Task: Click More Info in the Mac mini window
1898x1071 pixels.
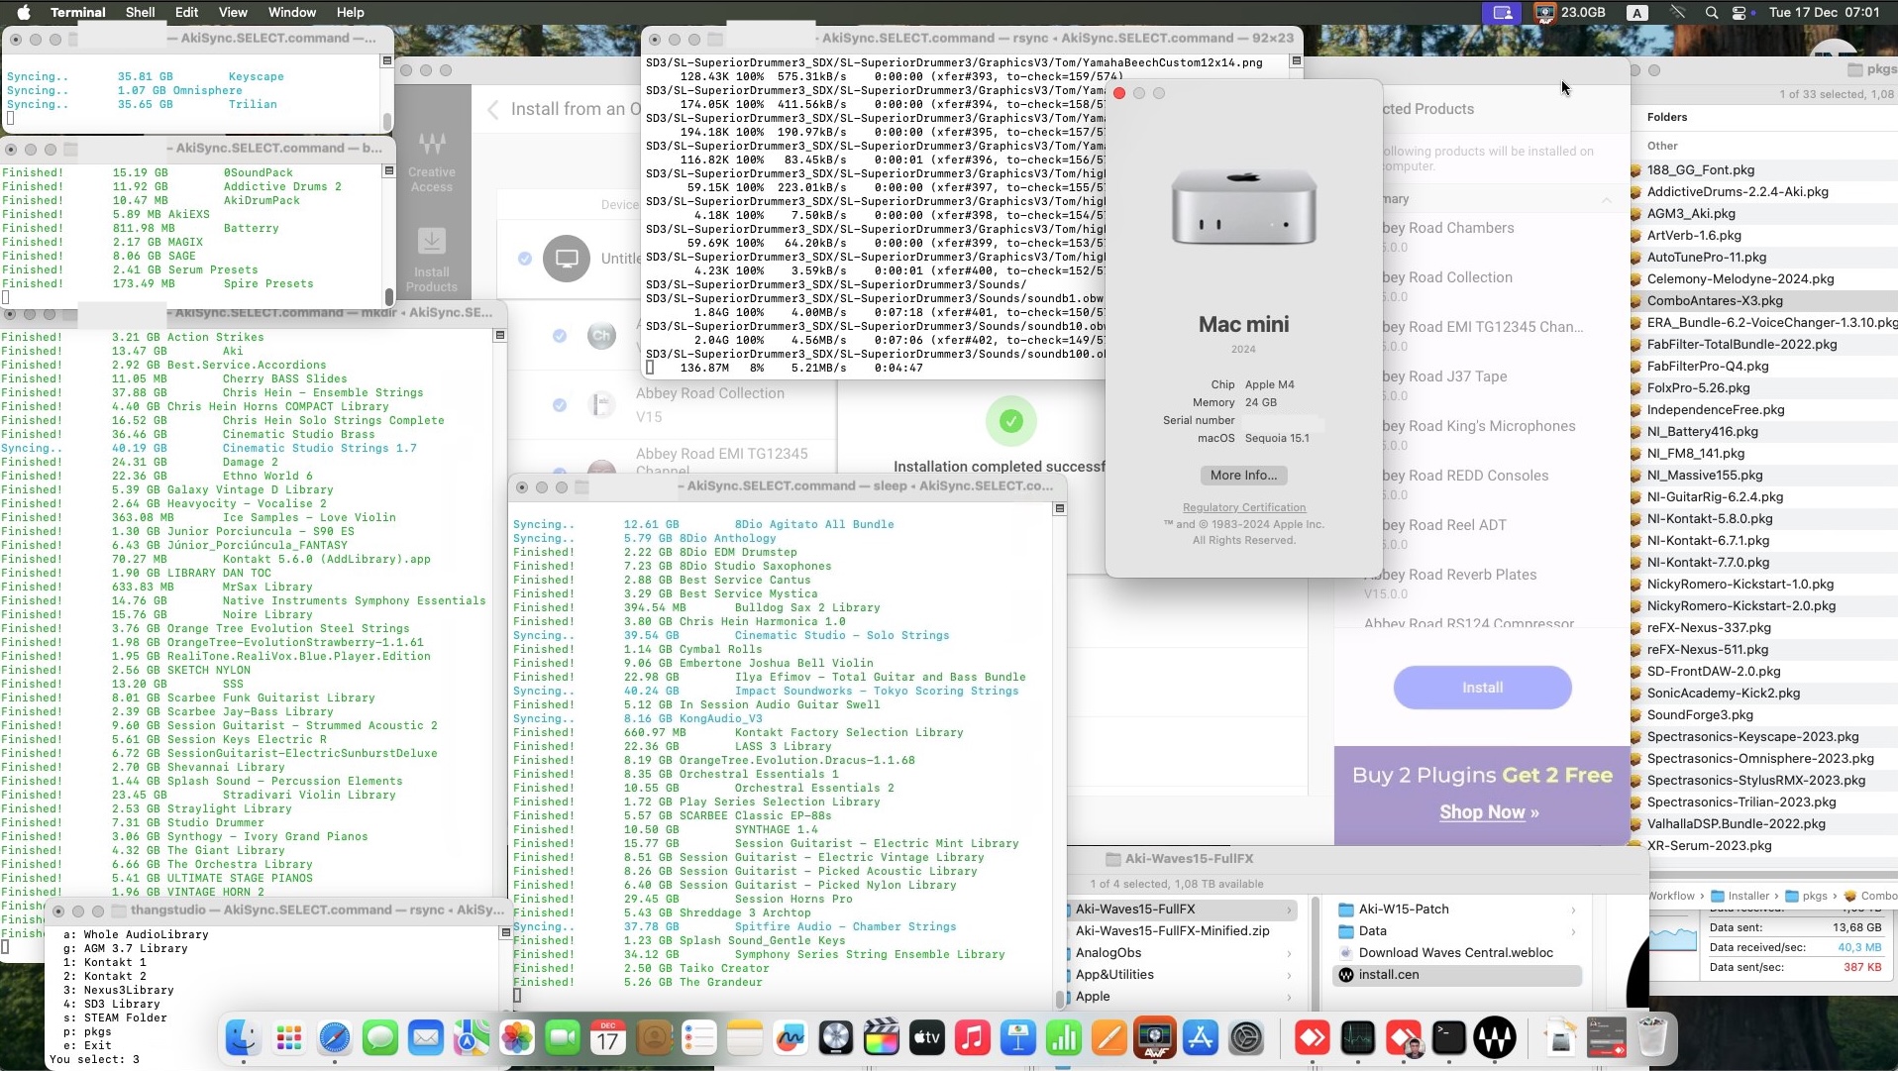Action: coord(1242,476)
